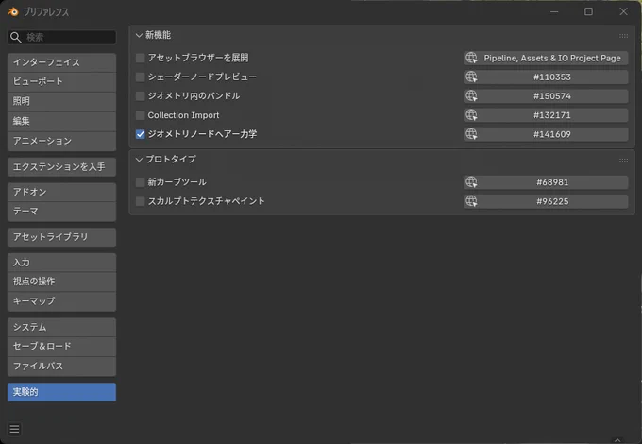The width and height of the screenshot is (642, 444).
Task: Click the magnifier icon in search field
Action: click(15, 37)
